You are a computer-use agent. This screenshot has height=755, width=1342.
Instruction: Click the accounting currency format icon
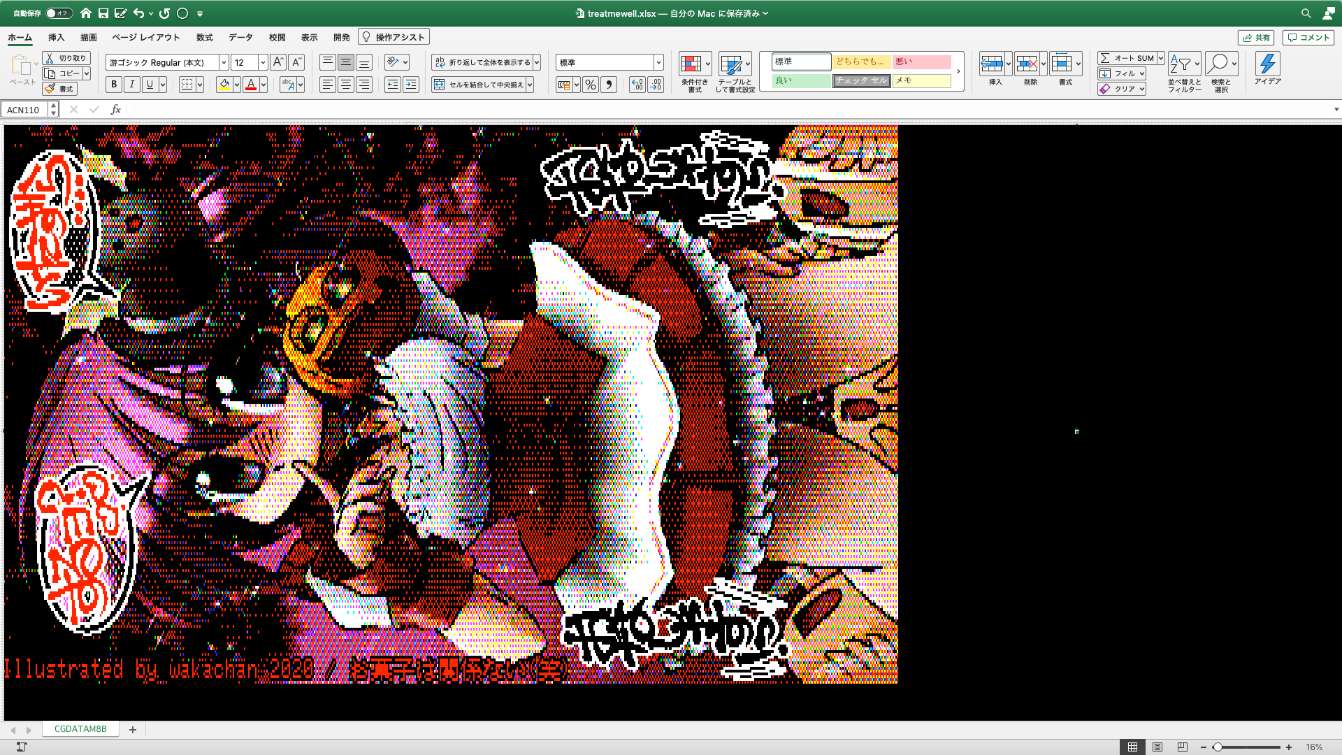pos(563,85)
